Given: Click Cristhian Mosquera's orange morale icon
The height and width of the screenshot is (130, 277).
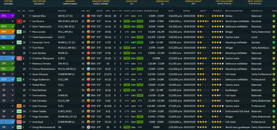Looking at the screenshot, I should 274,58.
